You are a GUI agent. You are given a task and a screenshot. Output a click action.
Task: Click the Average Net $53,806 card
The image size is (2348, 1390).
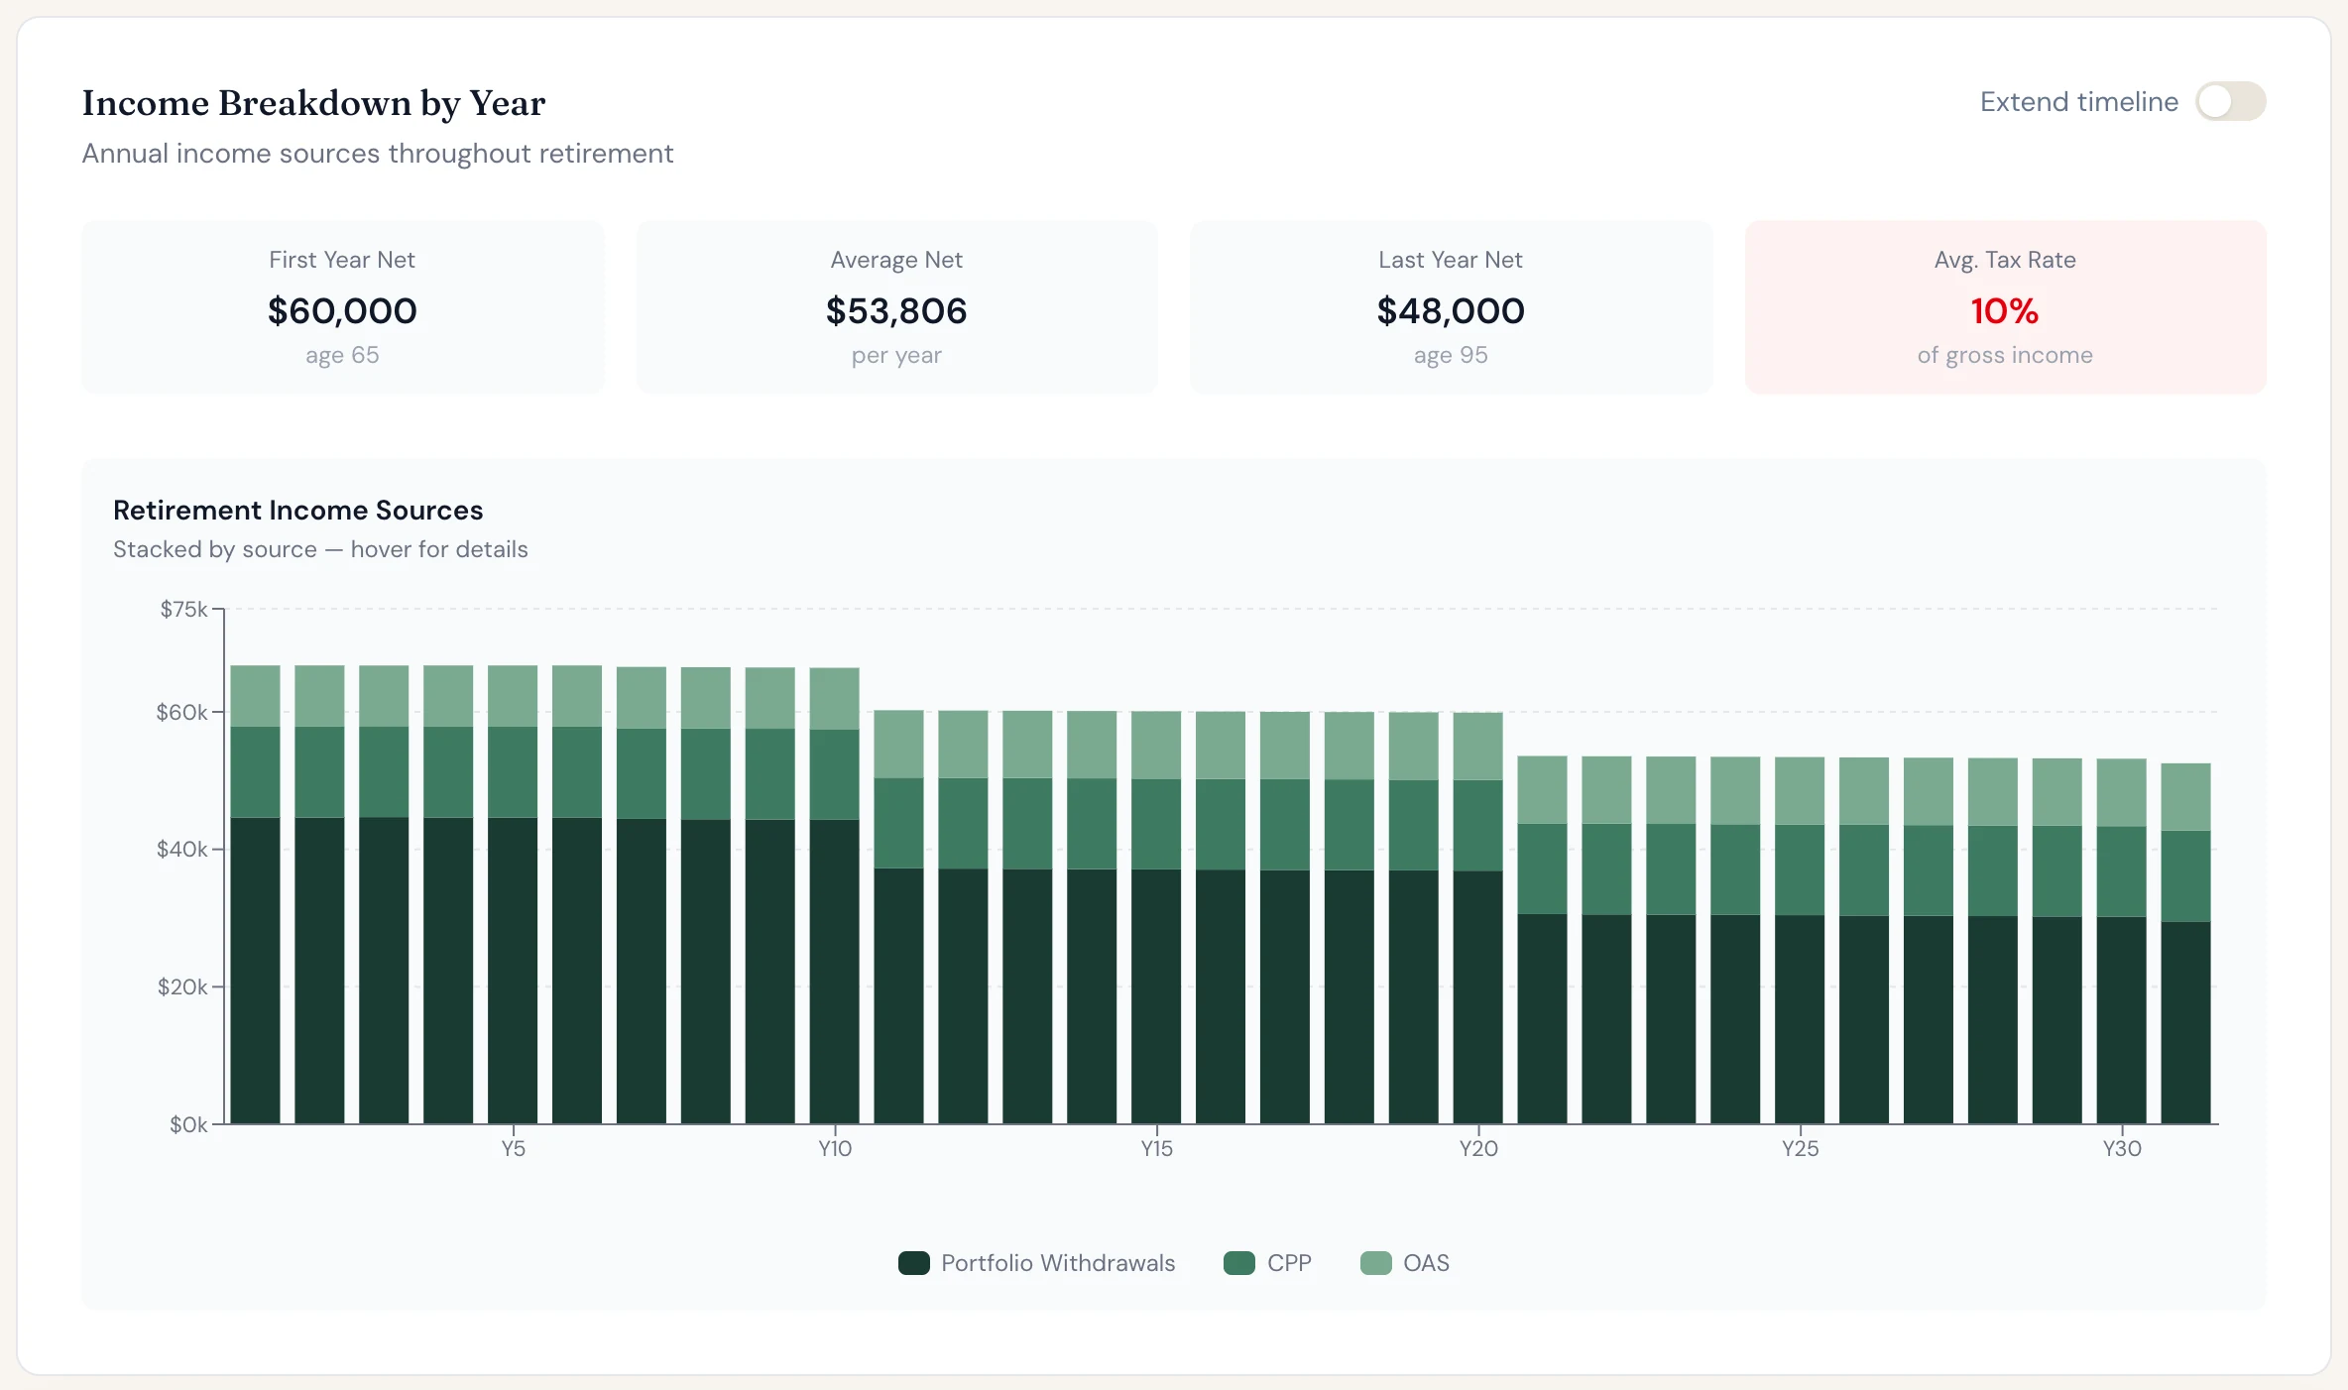pos(896,307)
